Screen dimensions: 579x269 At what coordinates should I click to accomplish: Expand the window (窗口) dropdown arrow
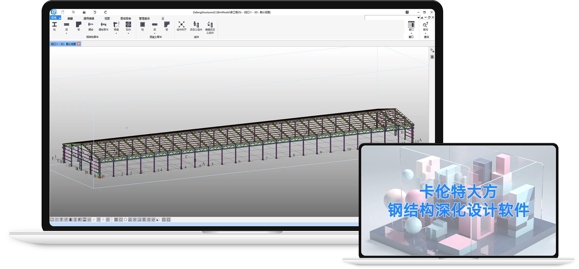pyautogui.click(x=411, y=33)
